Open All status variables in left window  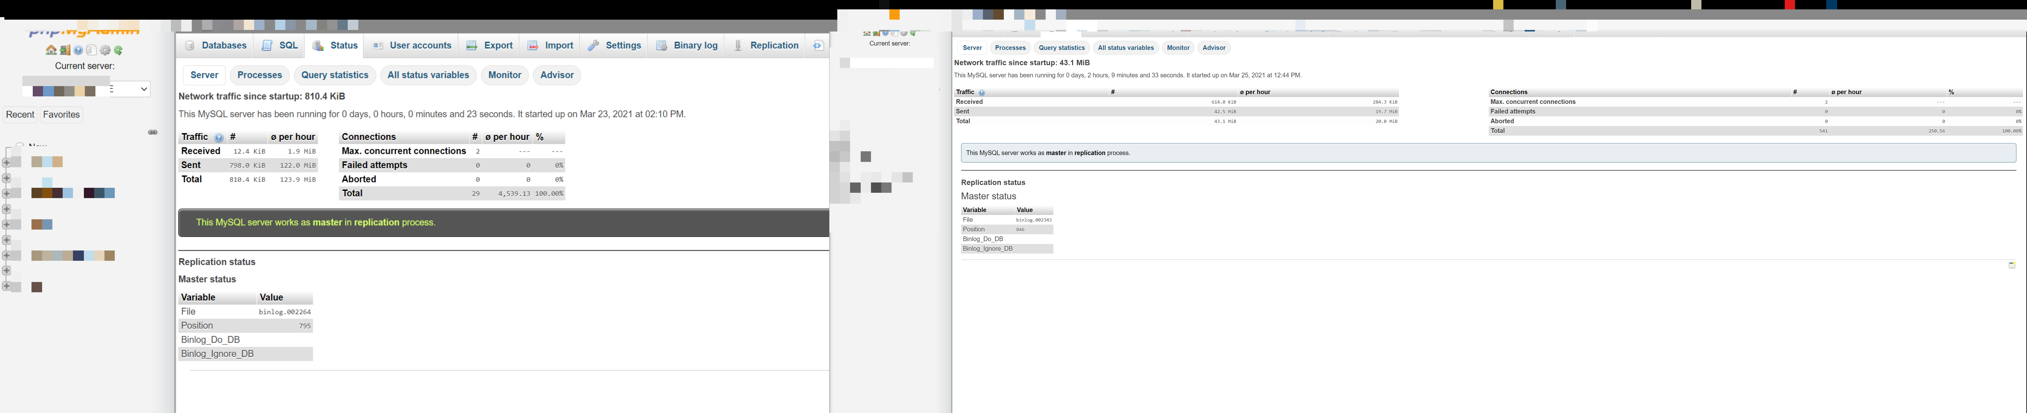pos(429,75)
